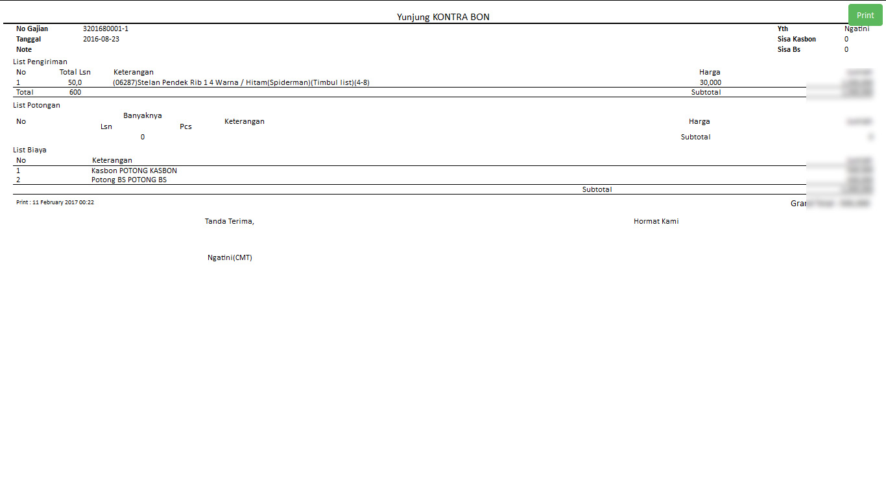Select the Stelan Pendek Rib item description
The width and height of the screenshot is (886, 498).
[241, 82]
